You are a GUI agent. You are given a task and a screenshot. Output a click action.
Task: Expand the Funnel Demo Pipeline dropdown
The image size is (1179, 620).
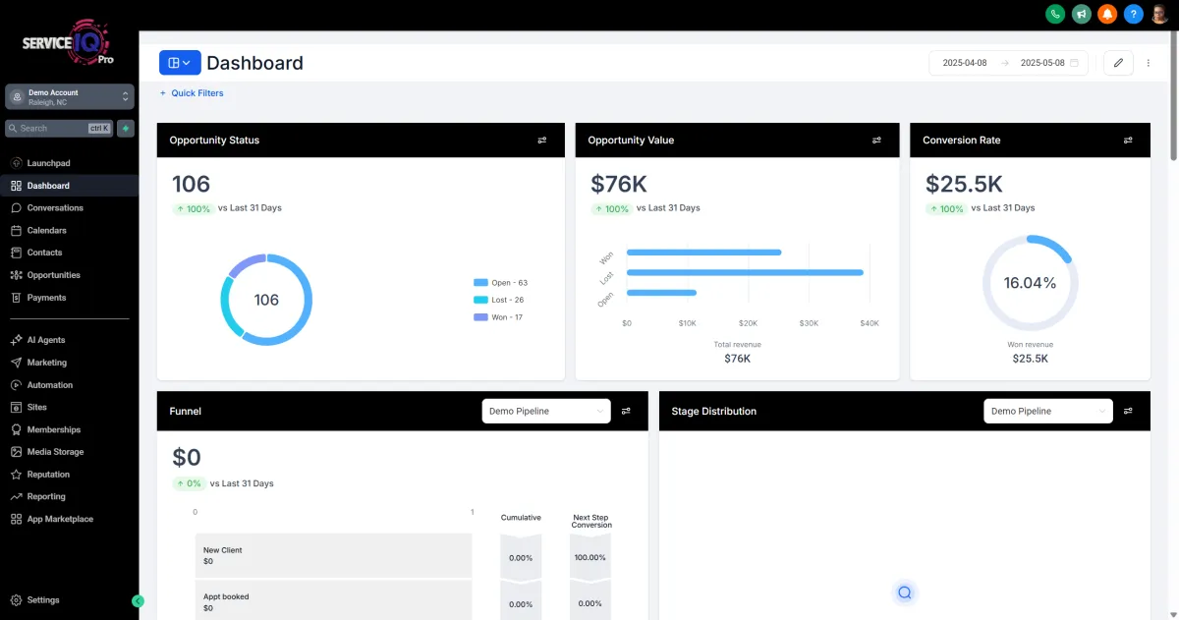546,411
